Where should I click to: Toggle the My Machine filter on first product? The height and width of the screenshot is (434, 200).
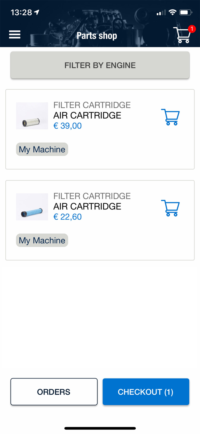[x=42, y=149]
